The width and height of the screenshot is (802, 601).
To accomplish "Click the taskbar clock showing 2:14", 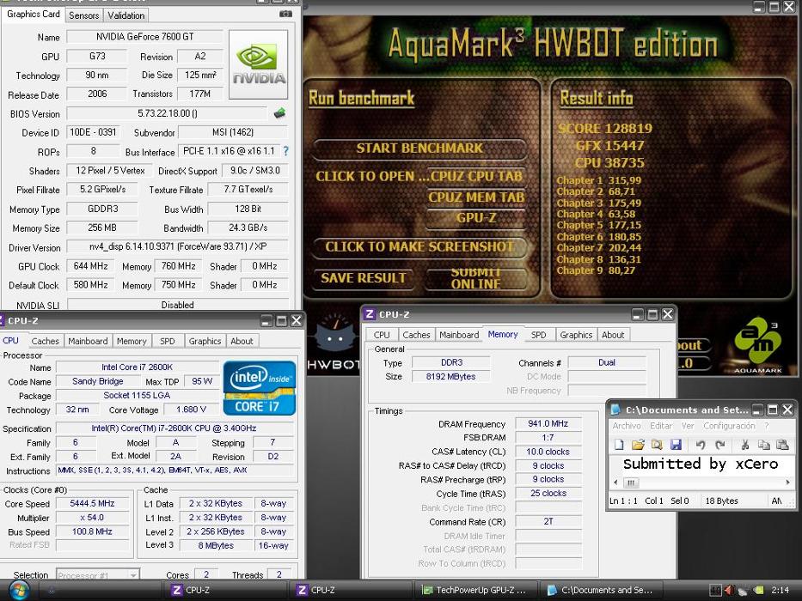I will point(780,590).
